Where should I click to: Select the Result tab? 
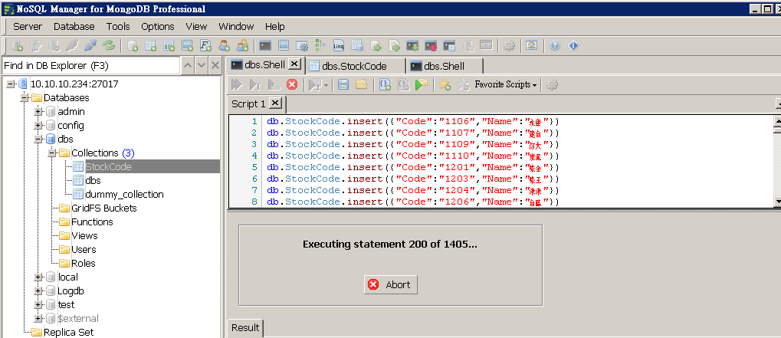point(245,327)
